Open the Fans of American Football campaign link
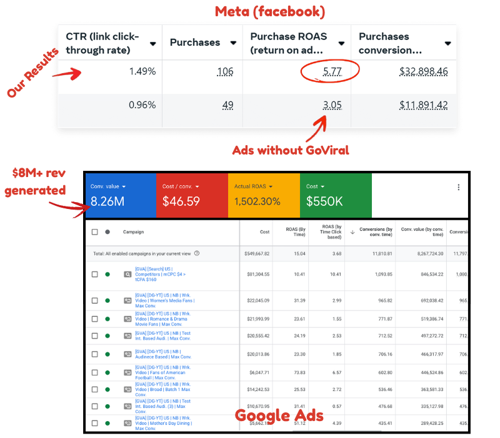Image resolution: width=500 pixels, height=438 pixels. (163, 372)
